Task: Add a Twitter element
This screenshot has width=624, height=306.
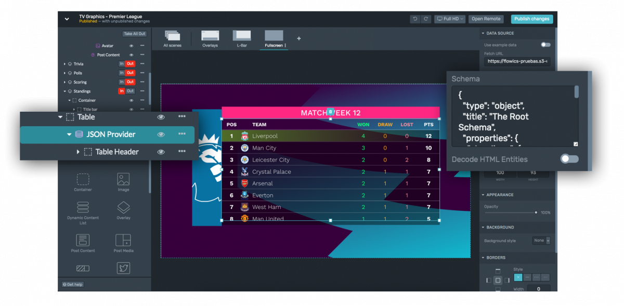Action: coord(123,268)
